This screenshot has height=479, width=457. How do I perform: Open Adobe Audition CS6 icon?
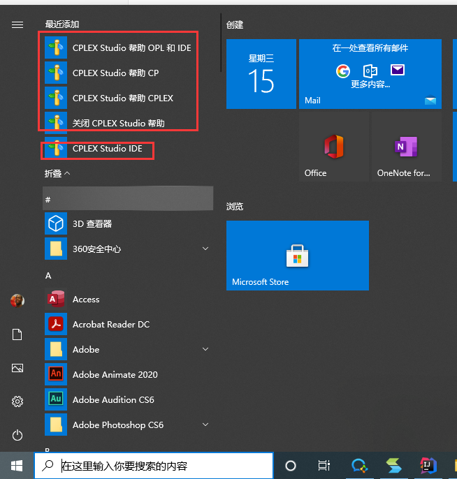(x=56, y=399)
